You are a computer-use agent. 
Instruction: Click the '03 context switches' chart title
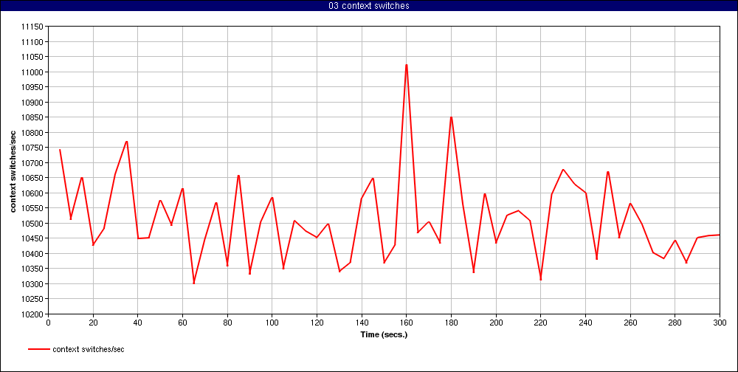point(369,6)
